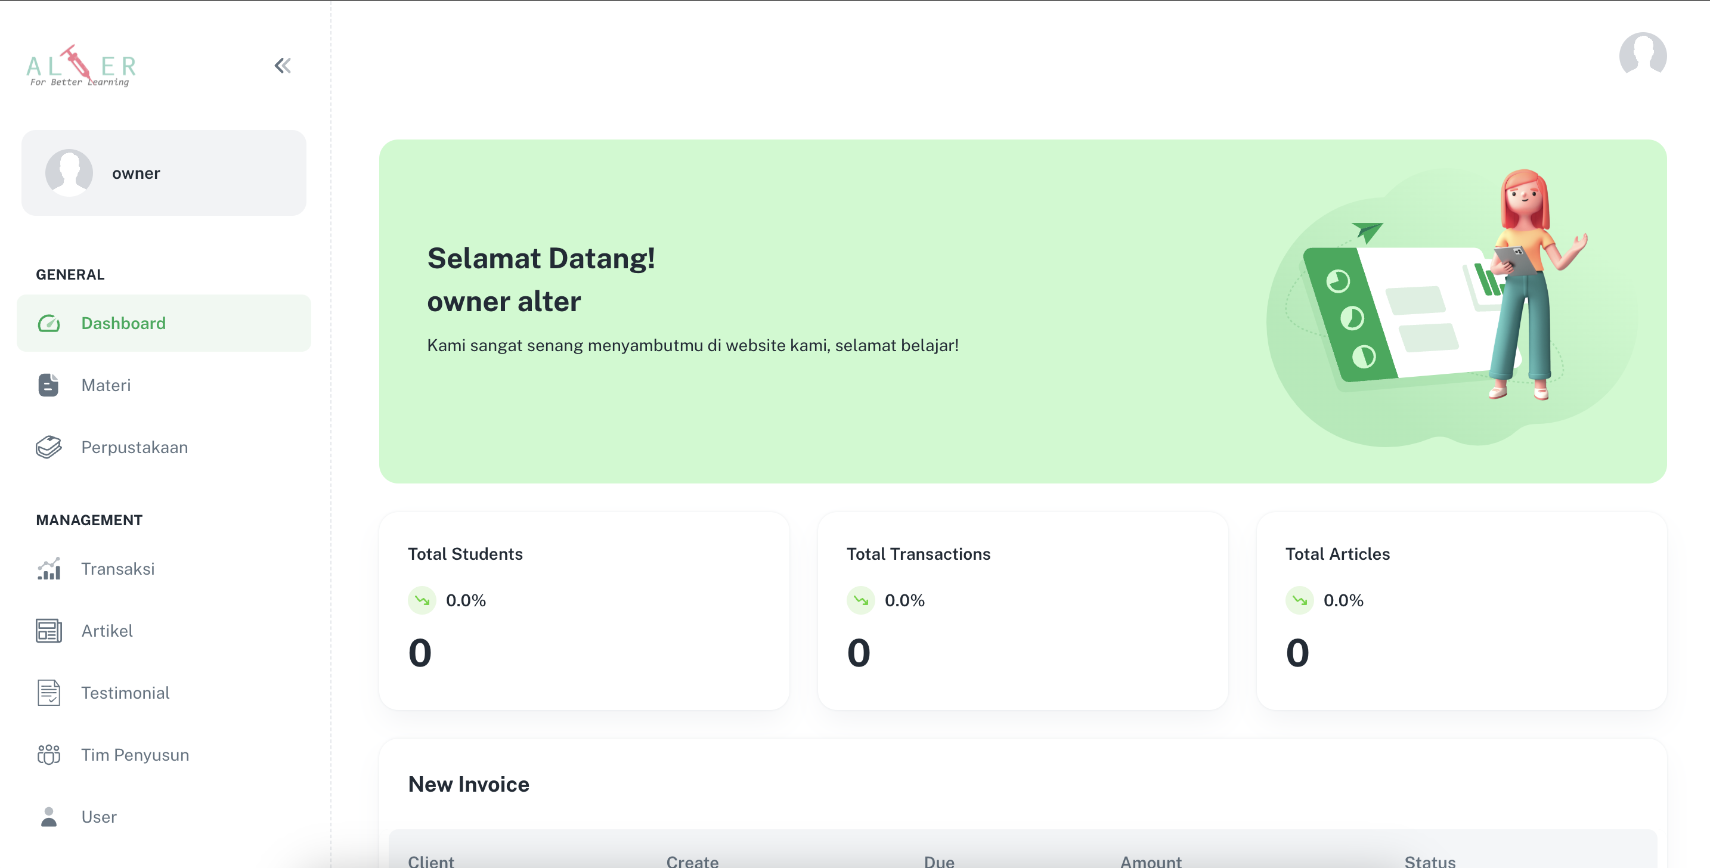
Task: Click the owner profile card
Action: click(x=163, y=172)
